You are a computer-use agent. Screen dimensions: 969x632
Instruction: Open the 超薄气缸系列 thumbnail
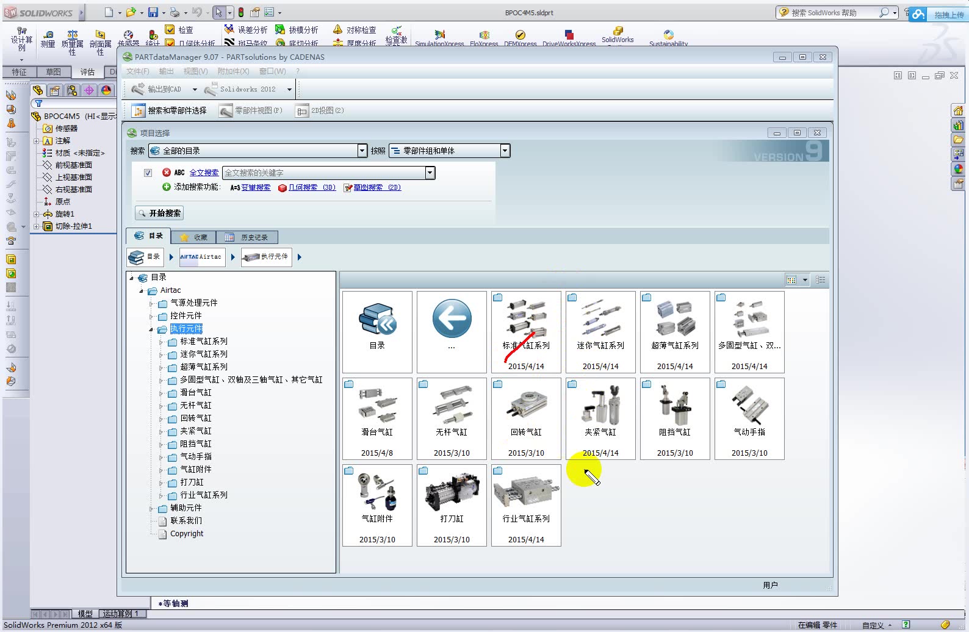(675, 332)
